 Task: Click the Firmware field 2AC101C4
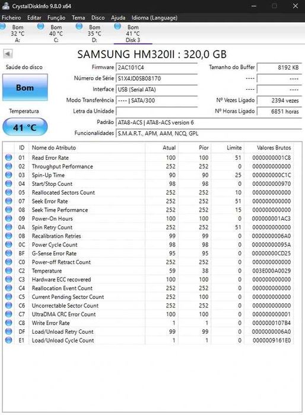click(157, 67)
